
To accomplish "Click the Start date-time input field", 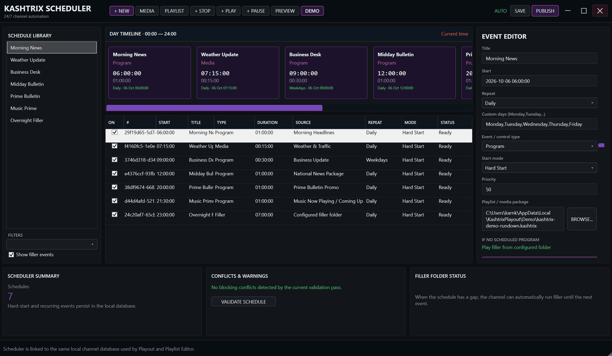I will coord(539,81).
